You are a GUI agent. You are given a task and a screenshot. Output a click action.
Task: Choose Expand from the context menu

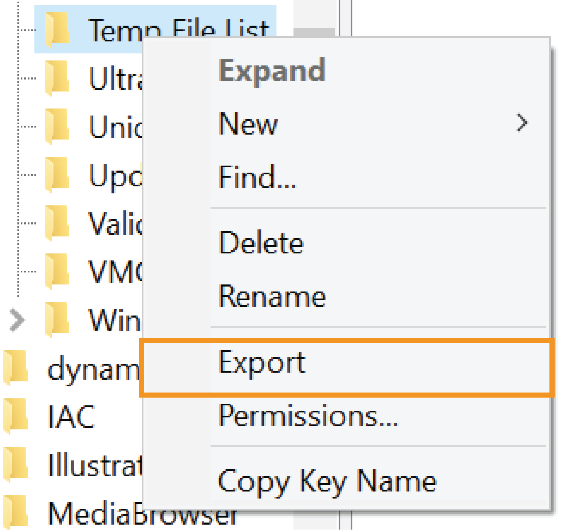(272, 70)
